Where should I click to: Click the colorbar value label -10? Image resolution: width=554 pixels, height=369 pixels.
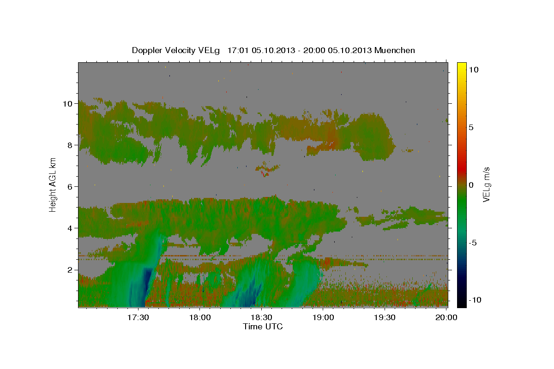tap(475, 300)
